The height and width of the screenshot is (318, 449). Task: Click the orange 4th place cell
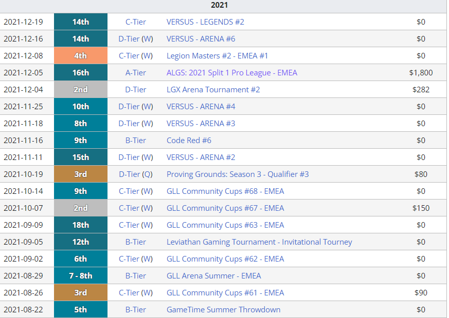click(81, 56)
